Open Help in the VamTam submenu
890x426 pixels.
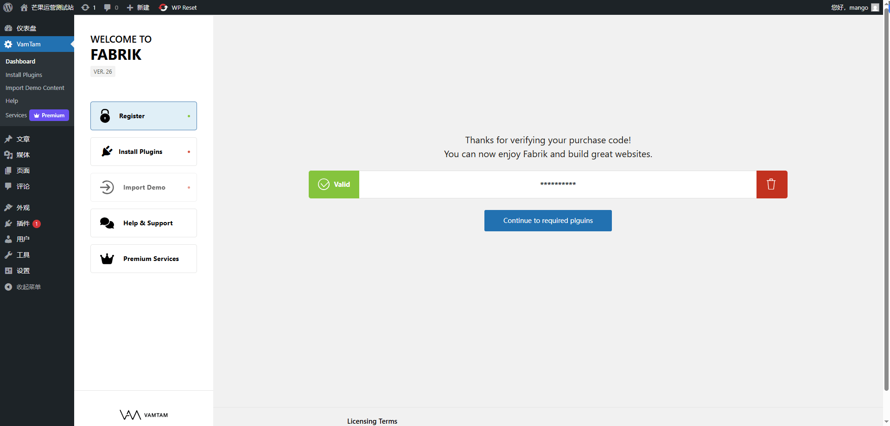click(x=12, y=101)
